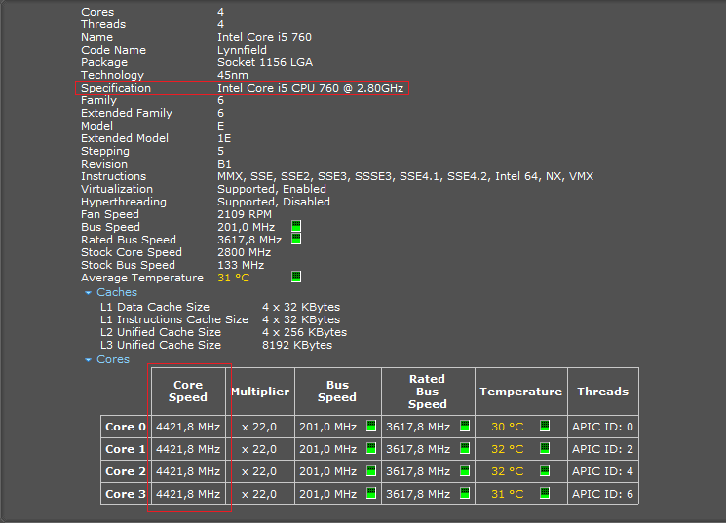This screenshot has width=726, height=523.
Task: Click the Extended Model value 1E
Action: point(224,138)
